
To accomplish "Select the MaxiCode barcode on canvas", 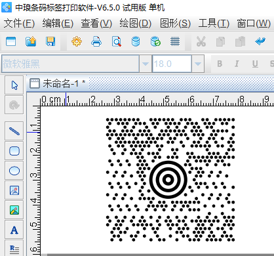I will point(170,179).
